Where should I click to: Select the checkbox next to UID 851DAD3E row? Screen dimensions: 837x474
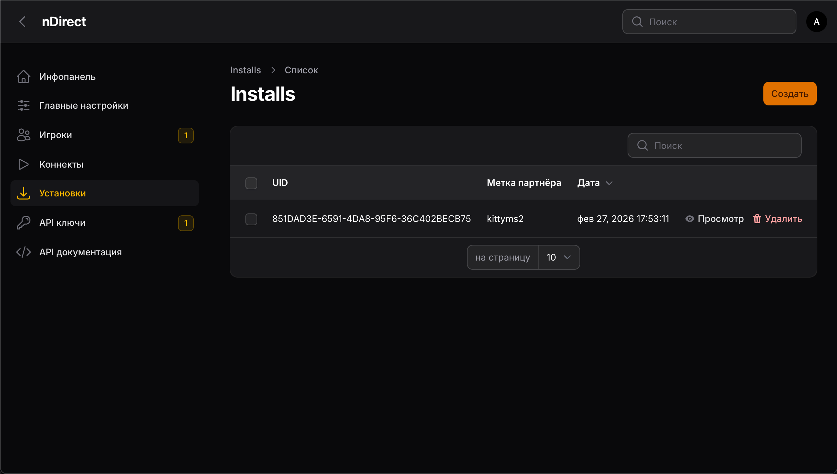(251, 219)
